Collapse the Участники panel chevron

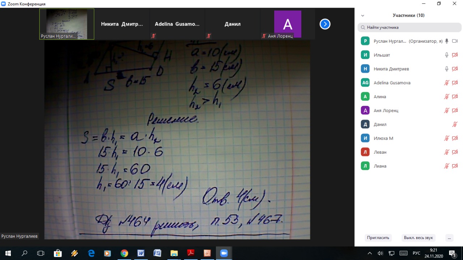pos(363,16)
